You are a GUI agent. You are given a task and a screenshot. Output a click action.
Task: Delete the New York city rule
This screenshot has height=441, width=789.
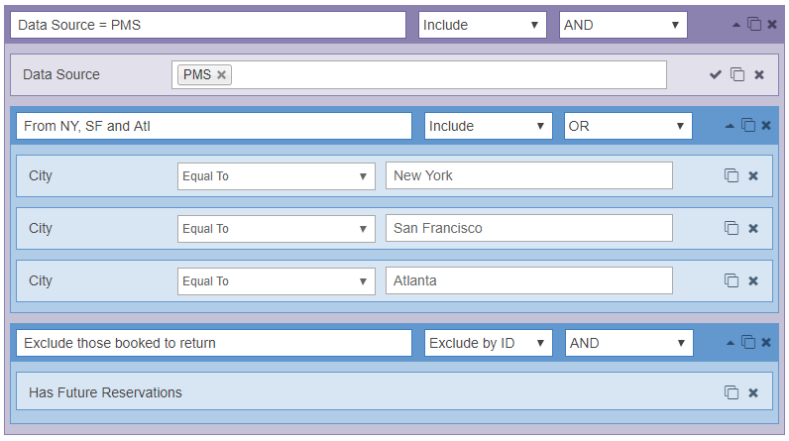pos(753,176)
